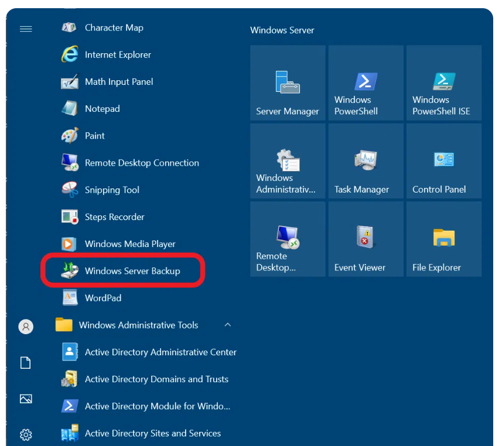Open Pictures from the sidebar
502x446 pixels.
pyautogui.click(x=26, y=399)
